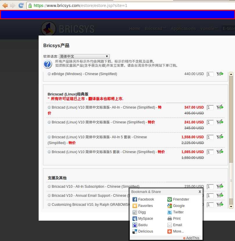Click the browser back arrow

[x=5, y=6]
